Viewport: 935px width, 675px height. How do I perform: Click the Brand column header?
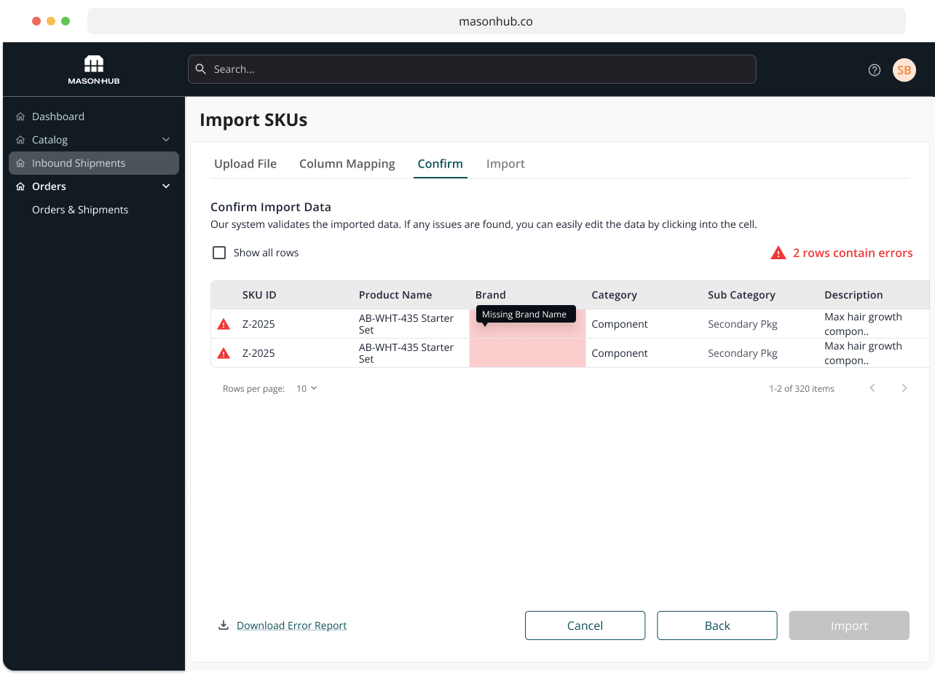click(491, 295)
